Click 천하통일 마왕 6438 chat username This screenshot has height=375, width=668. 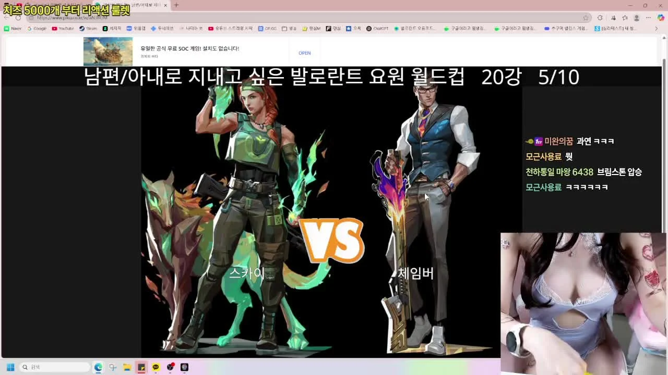tap(559, 172)
